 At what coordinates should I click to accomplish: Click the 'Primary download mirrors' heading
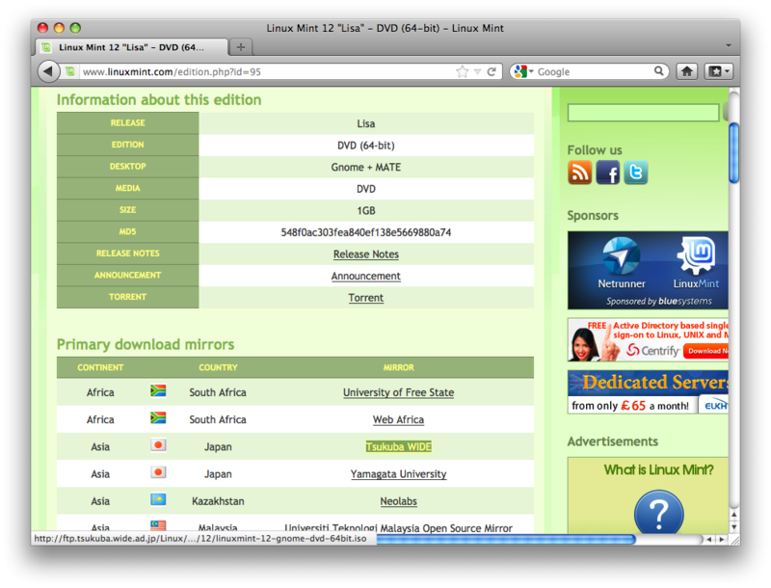point(146,344)
